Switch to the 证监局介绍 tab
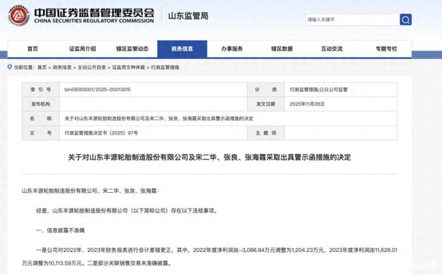The height and width of the screenshot is (275, 442). coord(83,49)
